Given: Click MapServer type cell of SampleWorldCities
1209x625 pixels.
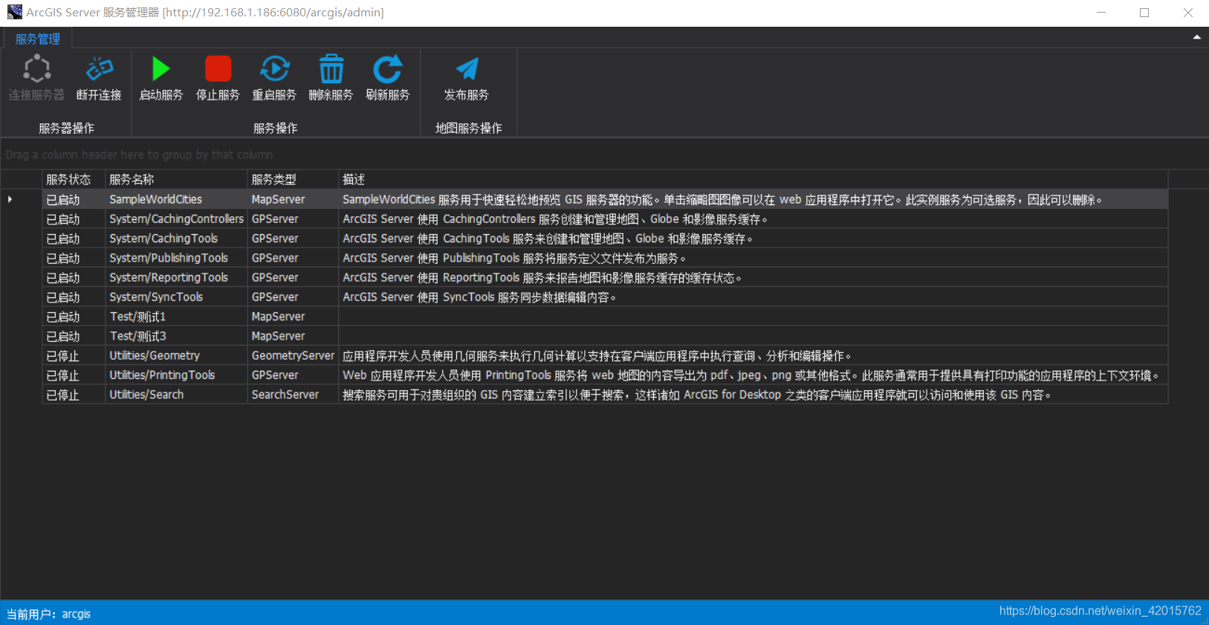Looking at the screenshot, I should 293,199.
